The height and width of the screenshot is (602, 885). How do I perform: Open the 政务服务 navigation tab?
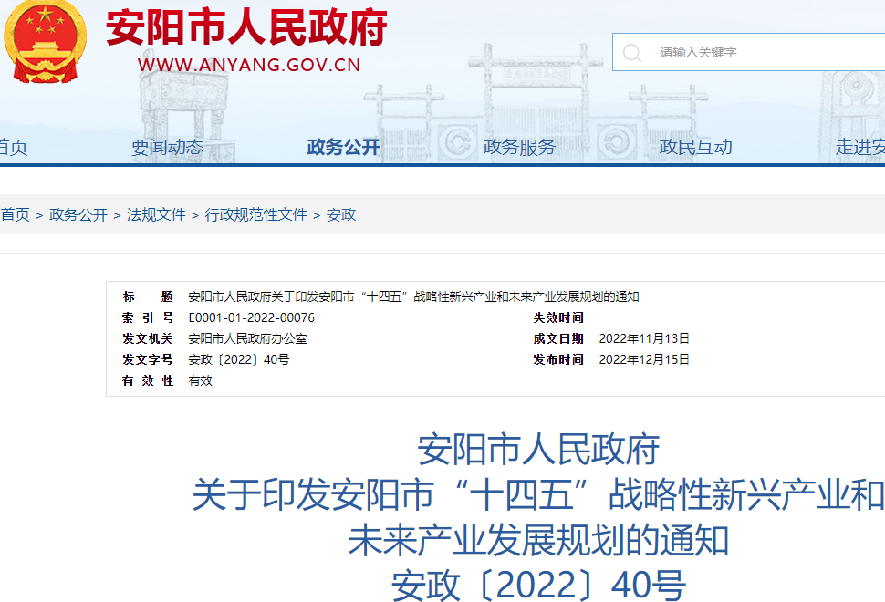tap(519, 147)
